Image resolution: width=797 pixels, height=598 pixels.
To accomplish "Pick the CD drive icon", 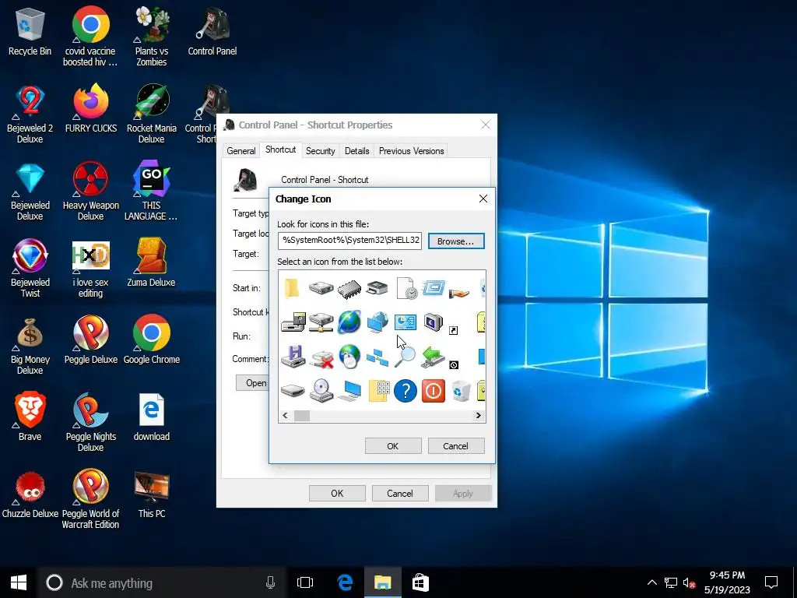I will (x=321, y=391).
